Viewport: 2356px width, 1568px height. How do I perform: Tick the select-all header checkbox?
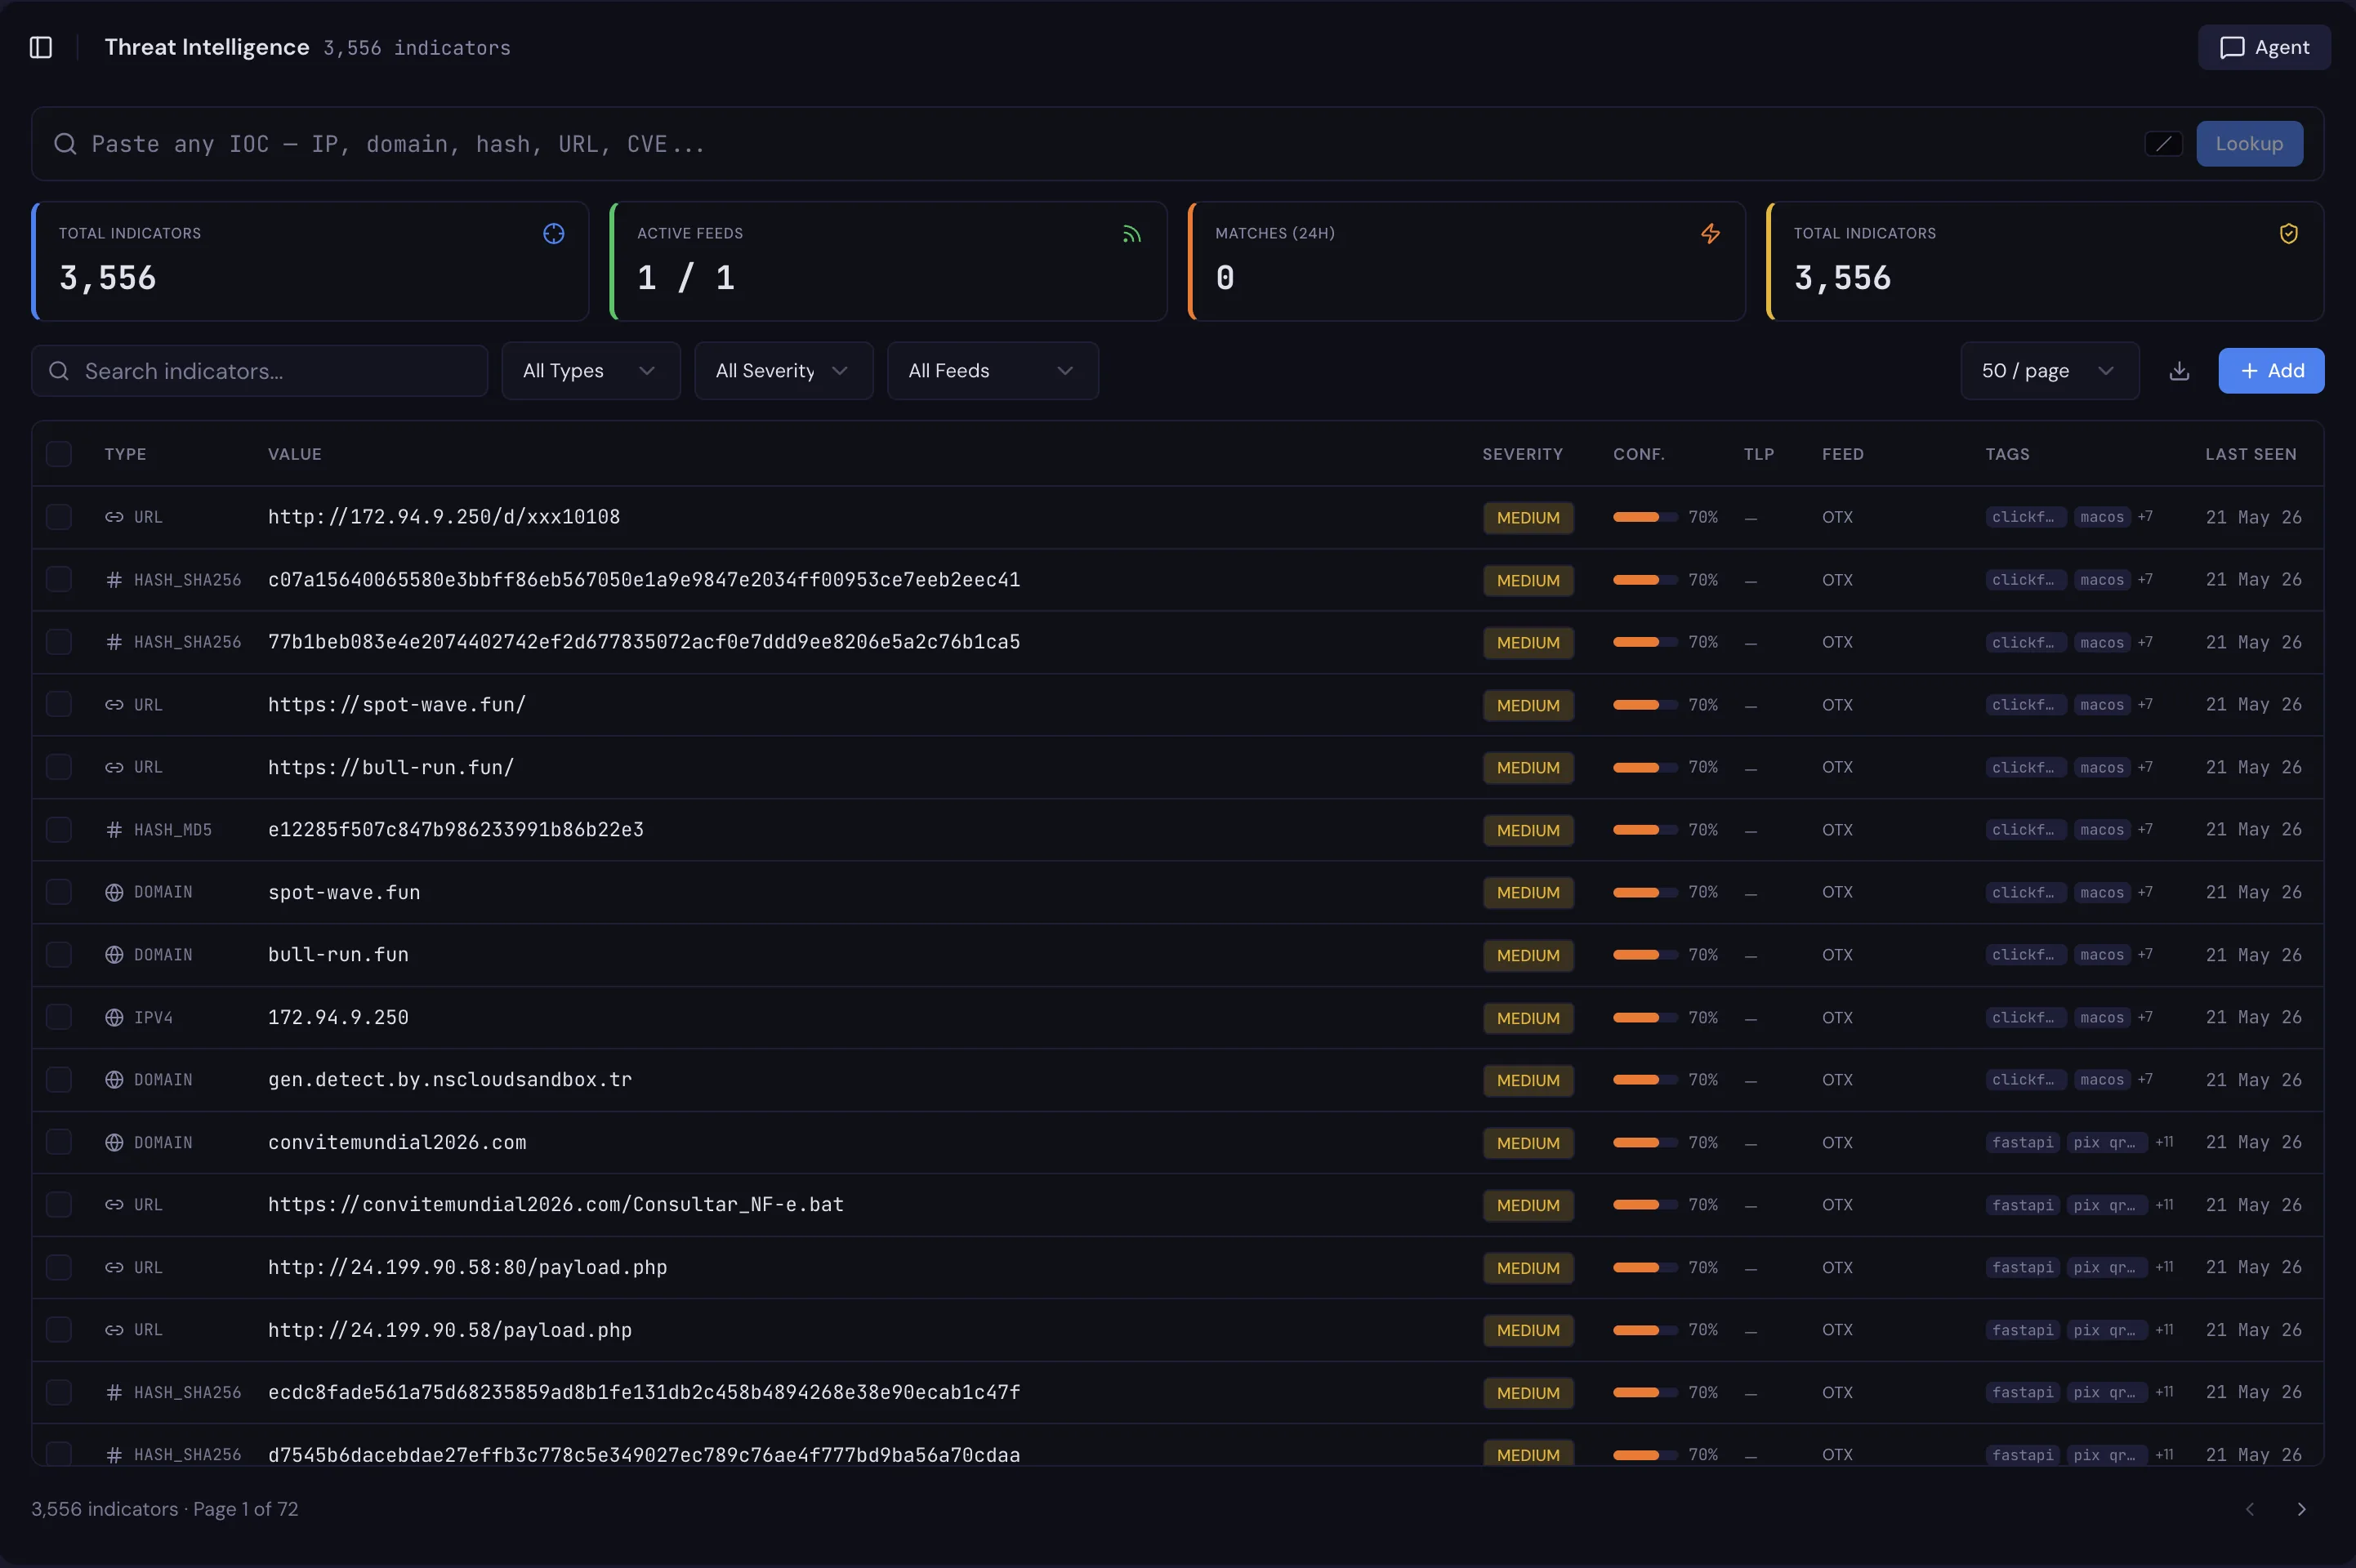coord(59,454)
